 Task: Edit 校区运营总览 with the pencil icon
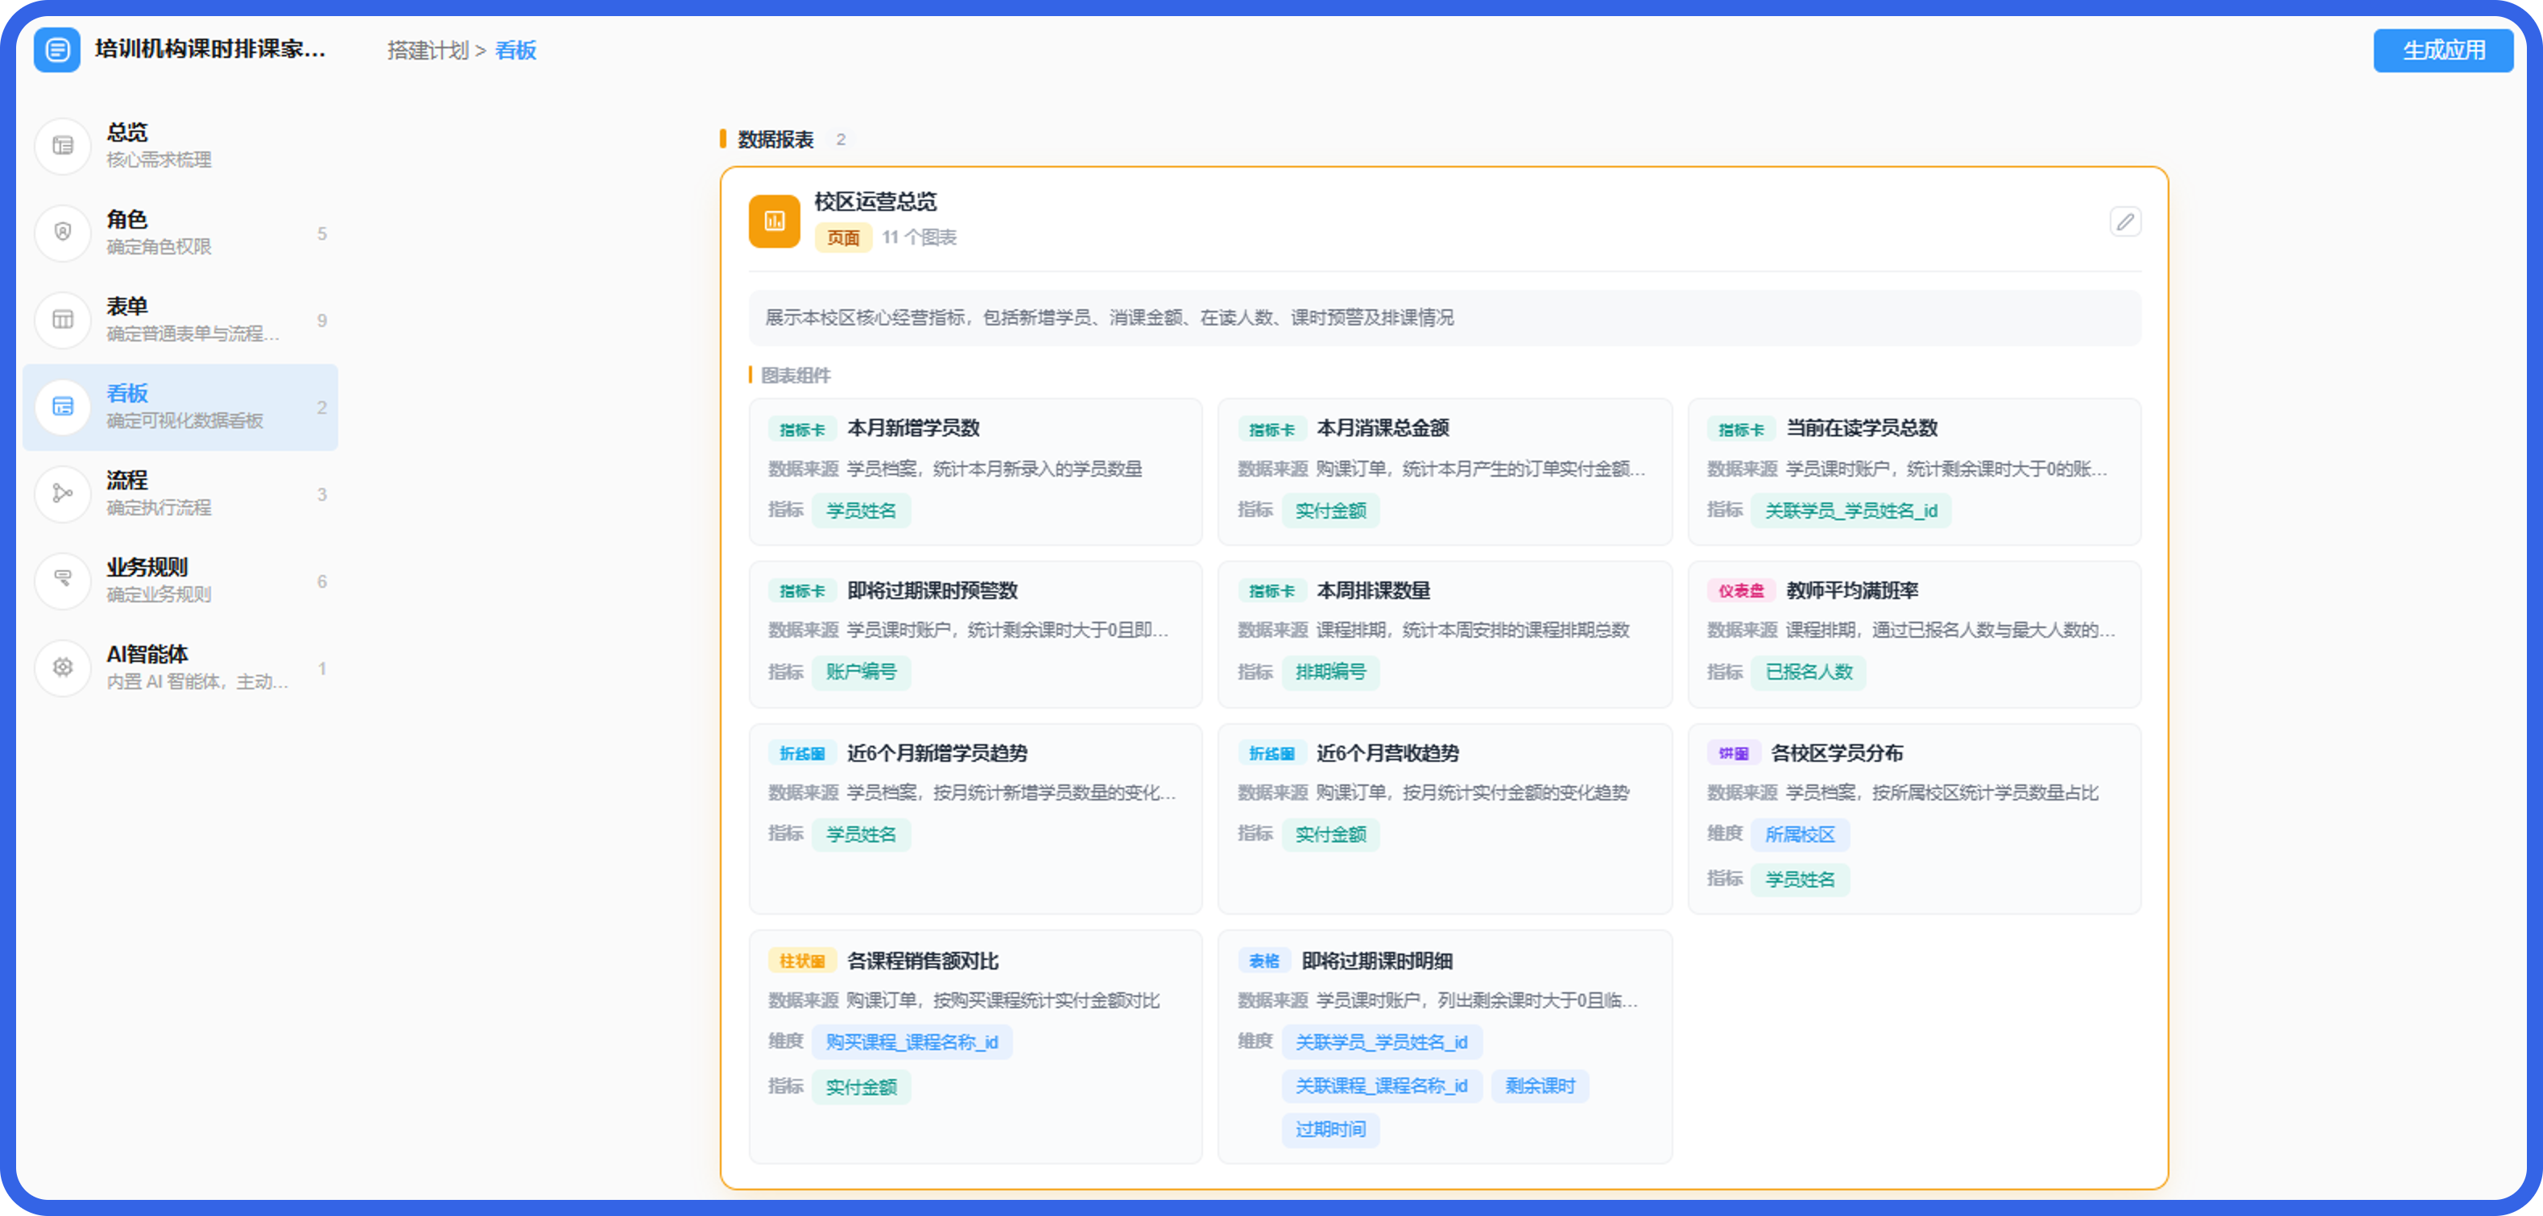[2125, 222]
